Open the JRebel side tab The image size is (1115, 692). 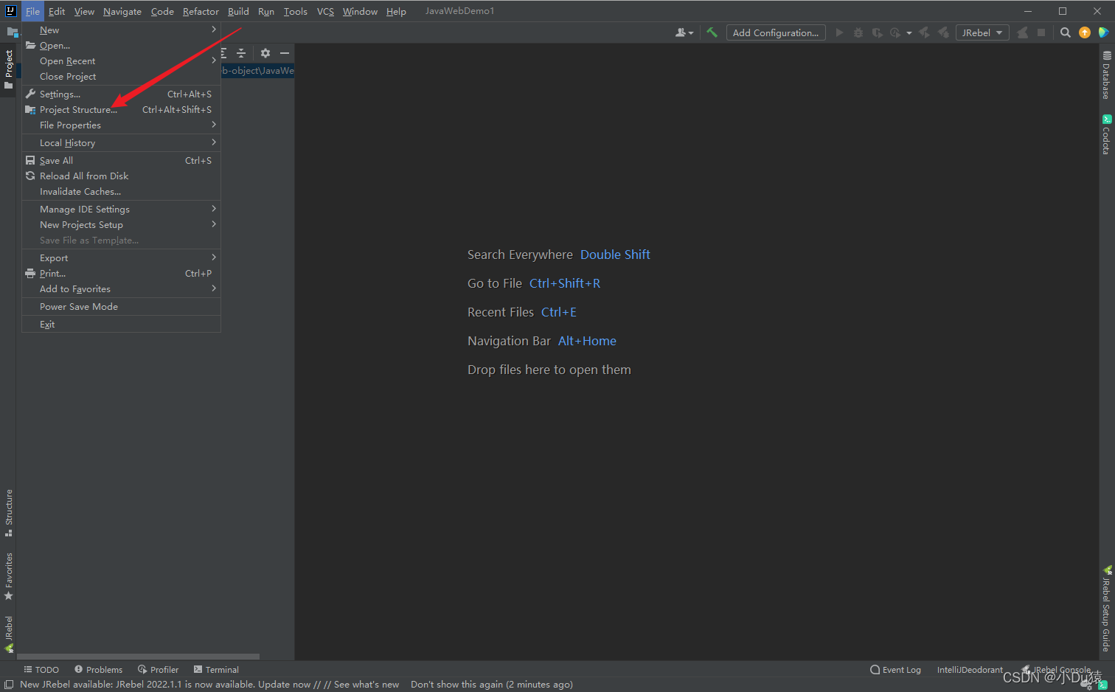pos(8,634)
